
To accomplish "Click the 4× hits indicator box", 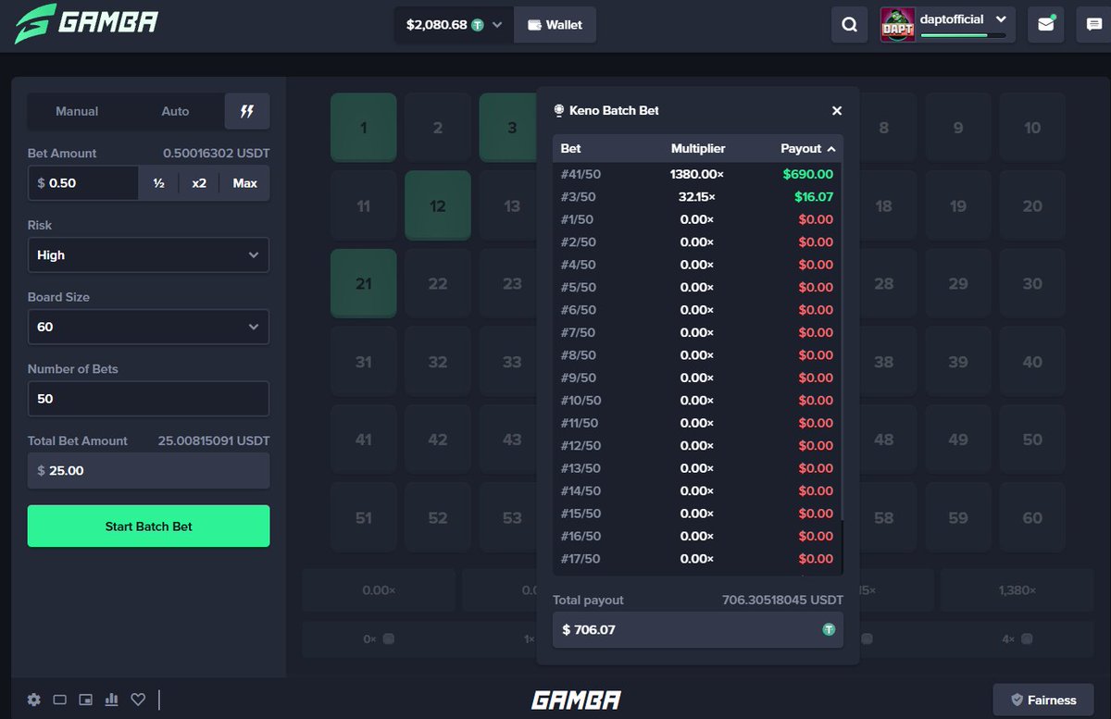I will point(1016,638).
